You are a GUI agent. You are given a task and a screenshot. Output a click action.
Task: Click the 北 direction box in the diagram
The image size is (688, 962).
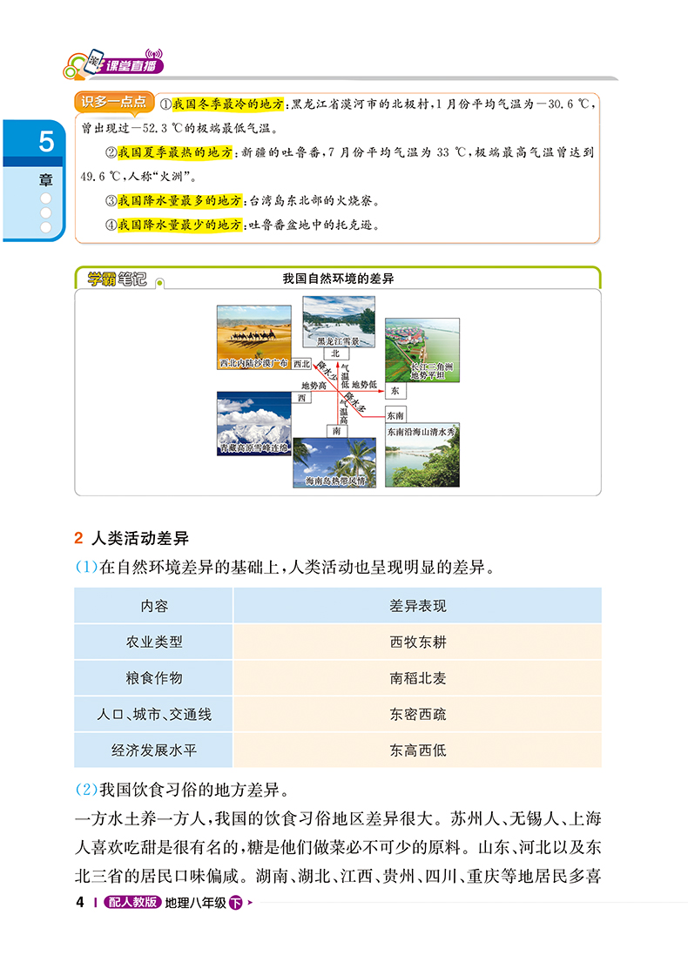pyautogui.click(x=335, y=353)
